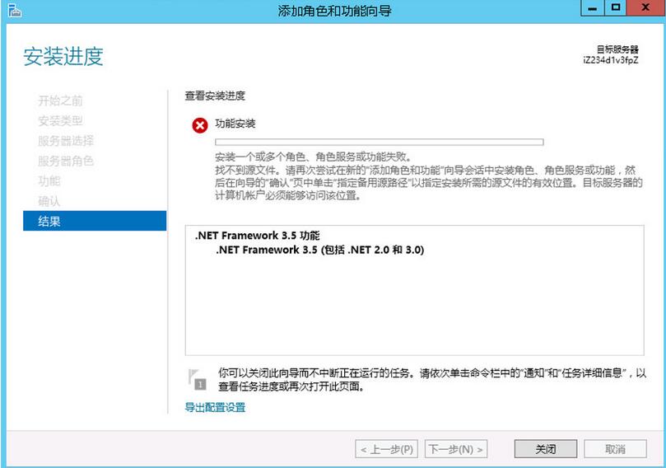
Task: Minimize the wizard window
Action: tap(592, 8)
